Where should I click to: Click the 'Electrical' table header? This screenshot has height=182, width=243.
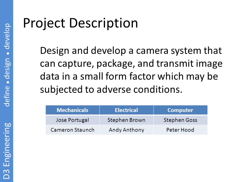coord(127,110)
